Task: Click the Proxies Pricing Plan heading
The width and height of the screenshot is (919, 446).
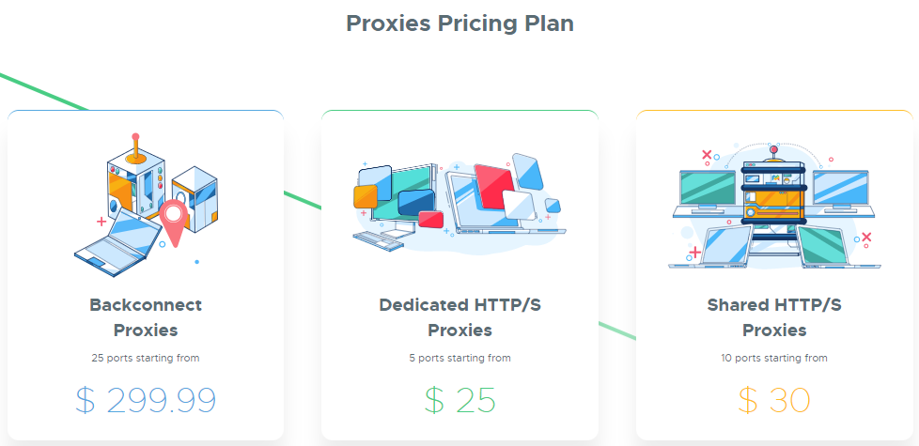Action: (459, 24)
